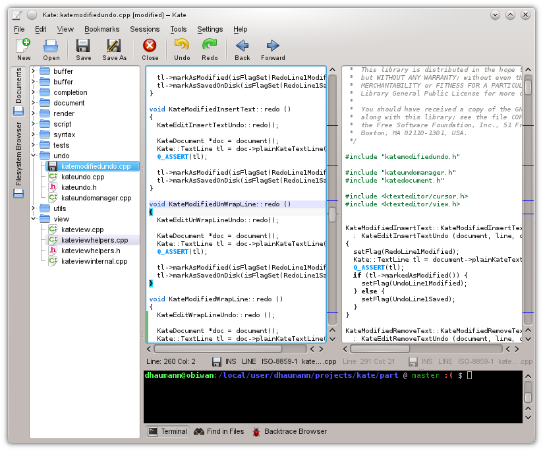Viewport: 543px width, 451px height.
Task: Hide the Terminal tool view
Action: 167,432
